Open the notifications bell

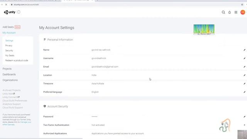pos(230,12)
